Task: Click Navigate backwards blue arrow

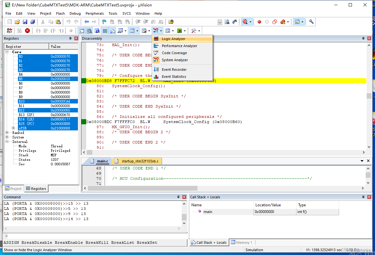Action: (87, 22)
